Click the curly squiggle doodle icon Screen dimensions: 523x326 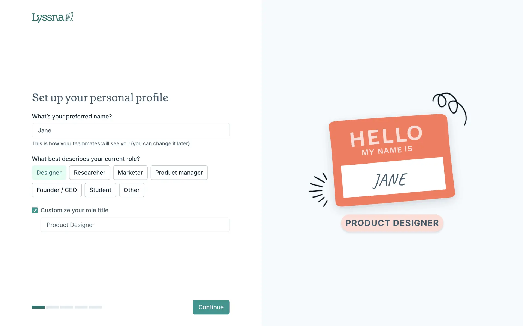point(450,106)
